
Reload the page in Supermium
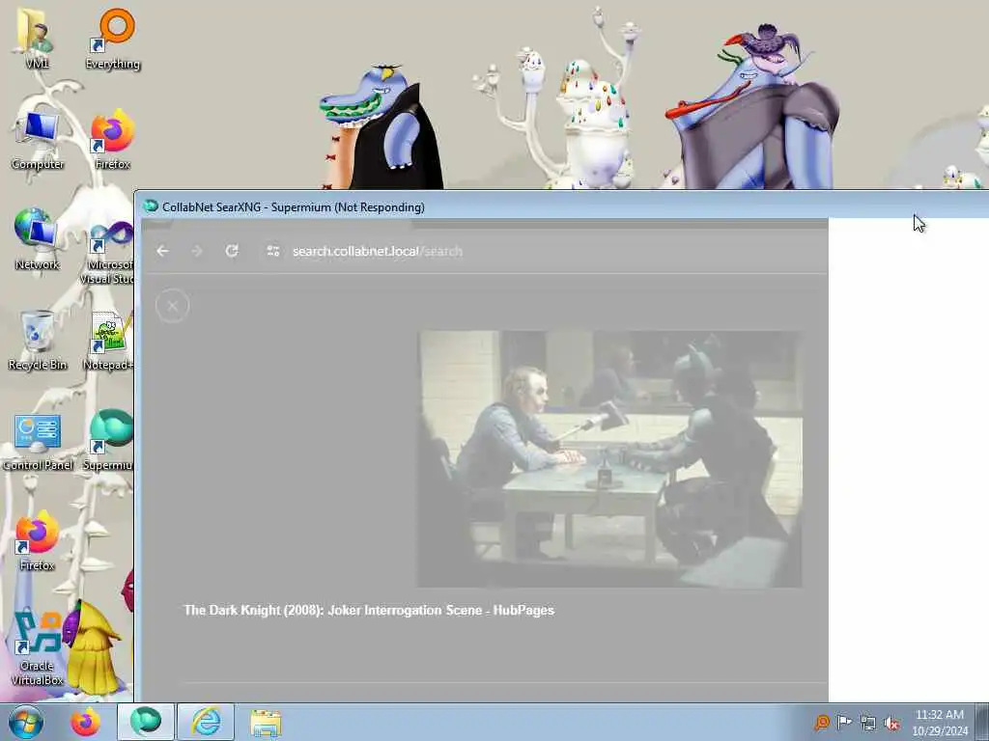pos(232,251)
